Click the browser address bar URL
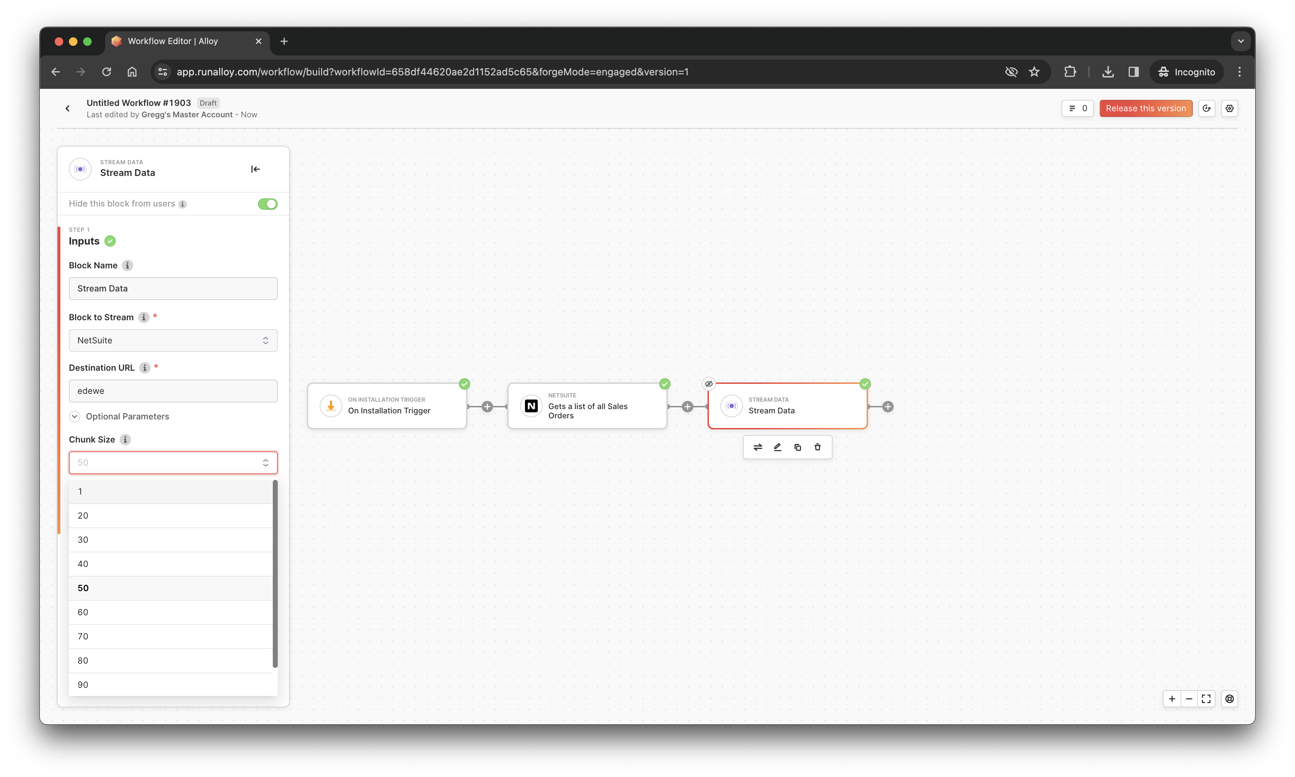1295x777 pixels. pyautogui.click(x=432, y=72)
